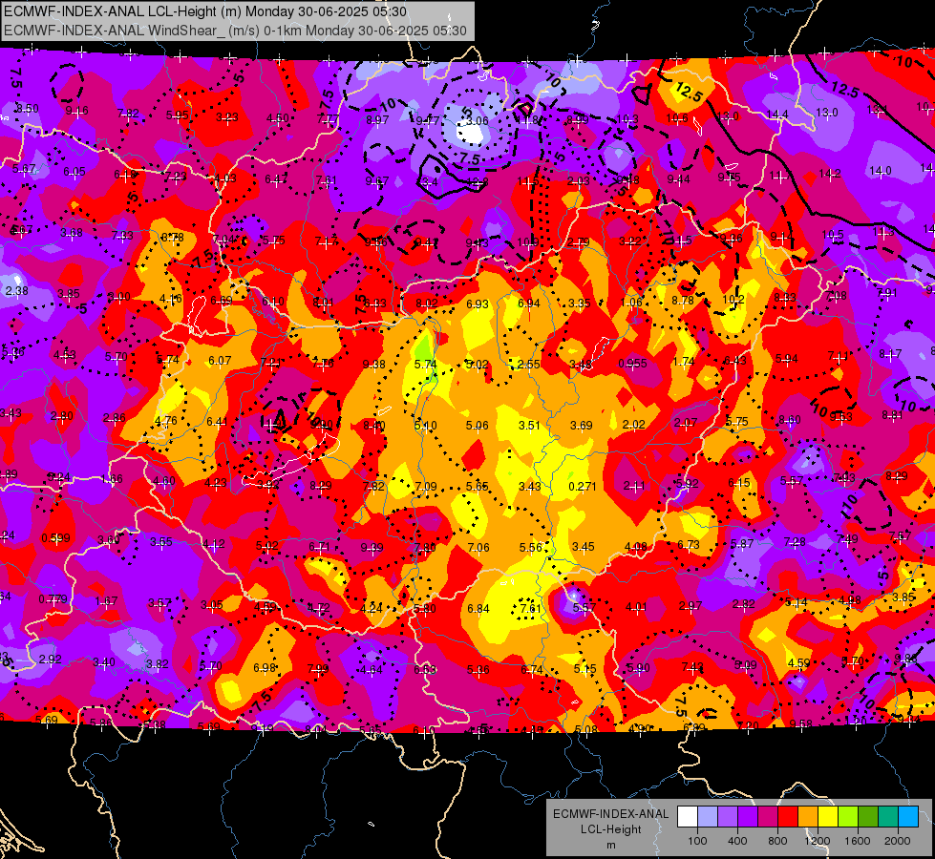Click the grid value '5.56'

click(x=531, y=547)
